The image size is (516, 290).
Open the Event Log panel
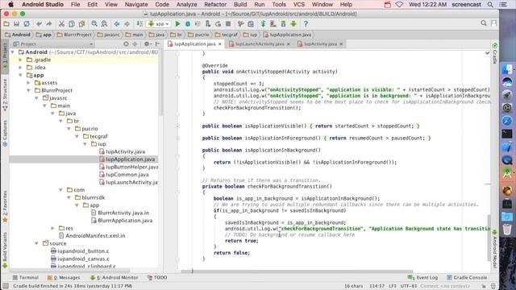coord(422,277)
